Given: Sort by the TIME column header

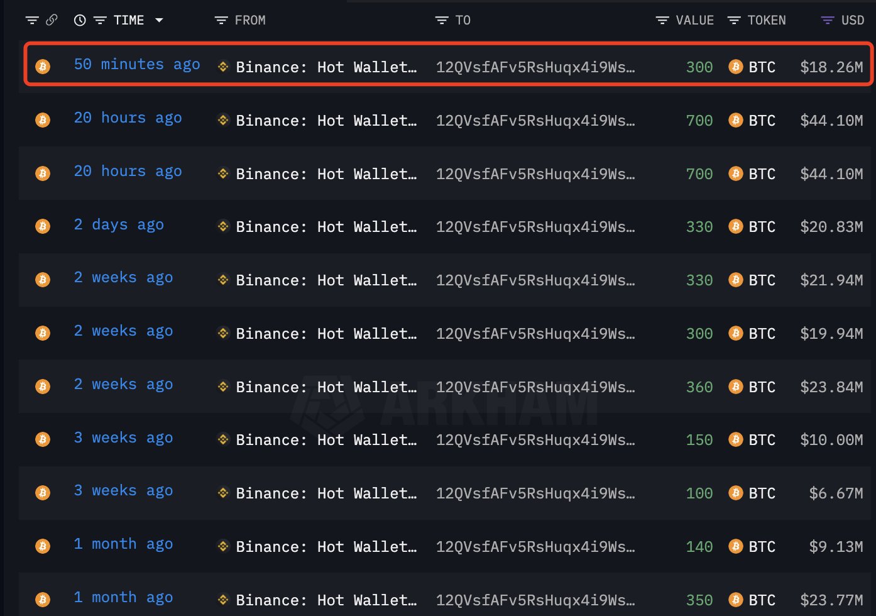Looking at the screenshot, I should [x=129, y=20].
